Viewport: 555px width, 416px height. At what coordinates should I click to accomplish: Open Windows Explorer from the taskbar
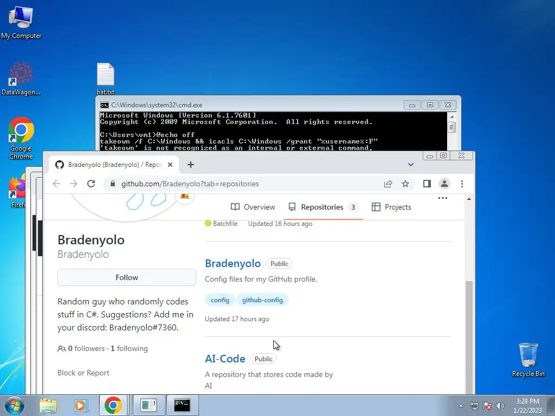click(x=48, y=405)
